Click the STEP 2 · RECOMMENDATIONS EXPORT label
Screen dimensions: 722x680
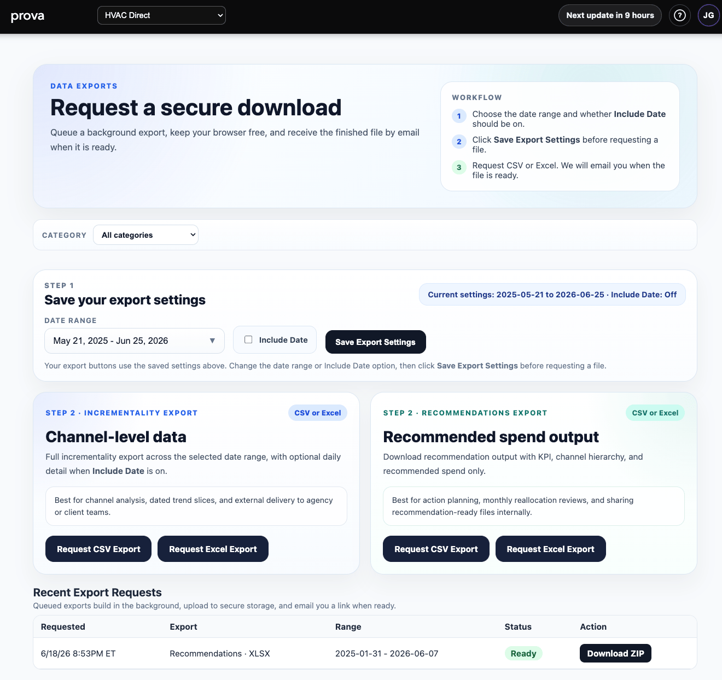[x=465, y=413]
